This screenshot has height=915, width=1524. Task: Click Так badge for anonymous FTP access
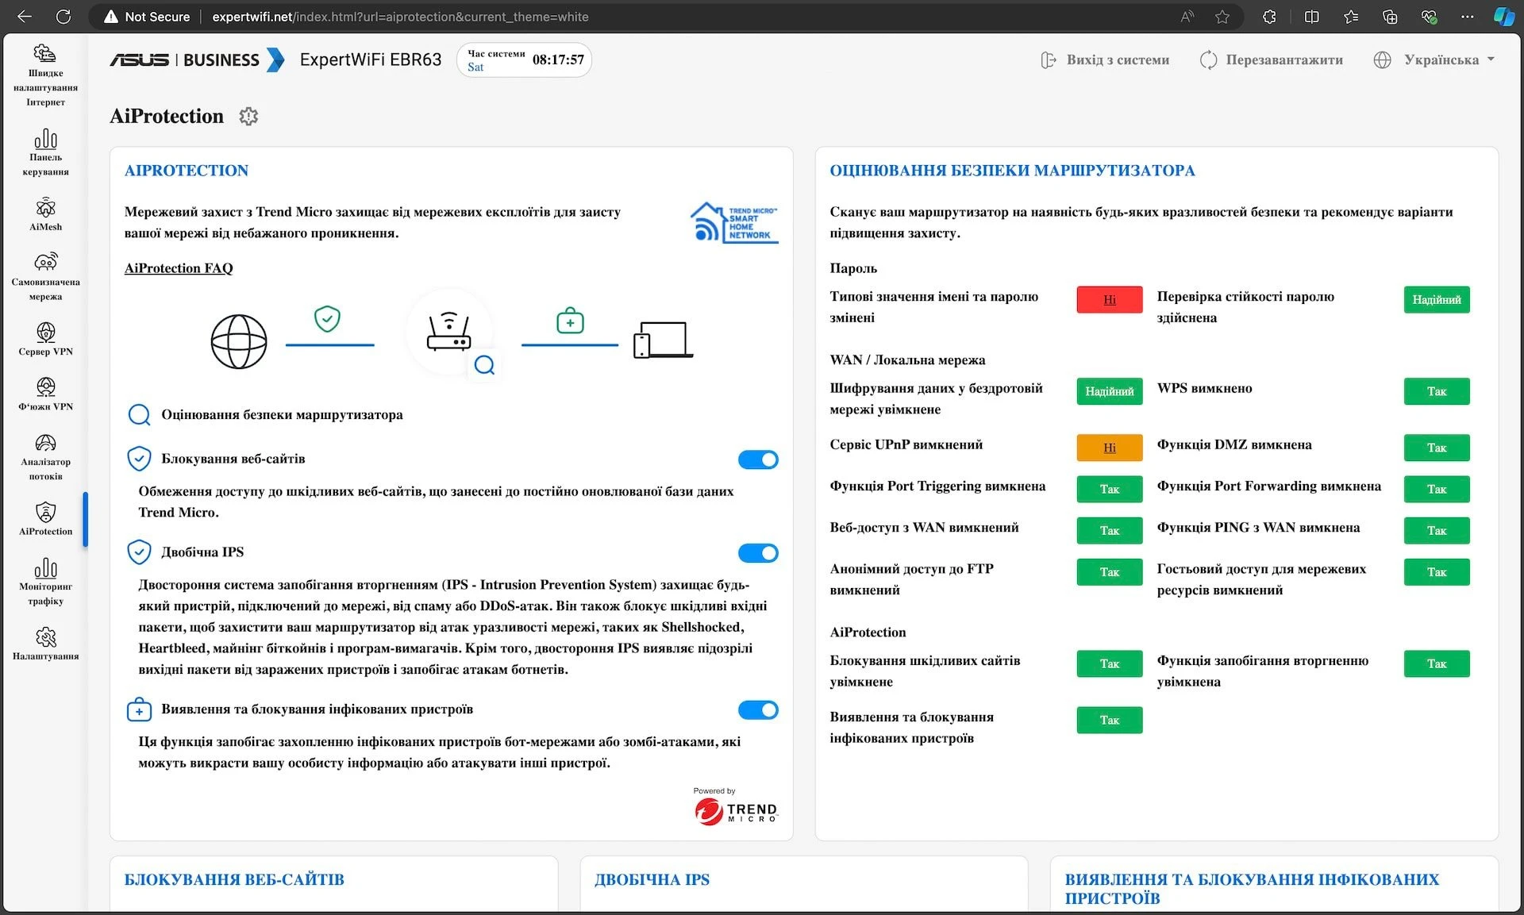click(x=1110, y=572)
